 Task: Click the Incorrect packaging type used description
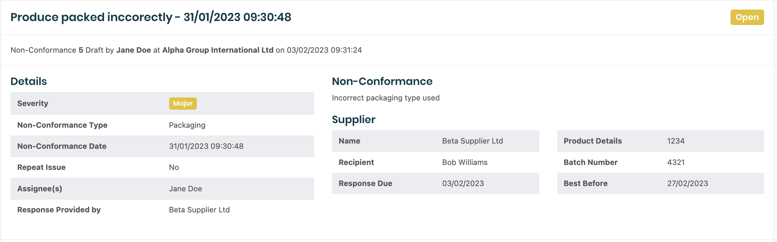click(385, 98)
